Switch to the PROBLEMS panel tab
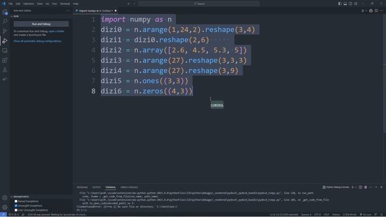The width and height of the screenshot is (386, 217). pos(82,187)
